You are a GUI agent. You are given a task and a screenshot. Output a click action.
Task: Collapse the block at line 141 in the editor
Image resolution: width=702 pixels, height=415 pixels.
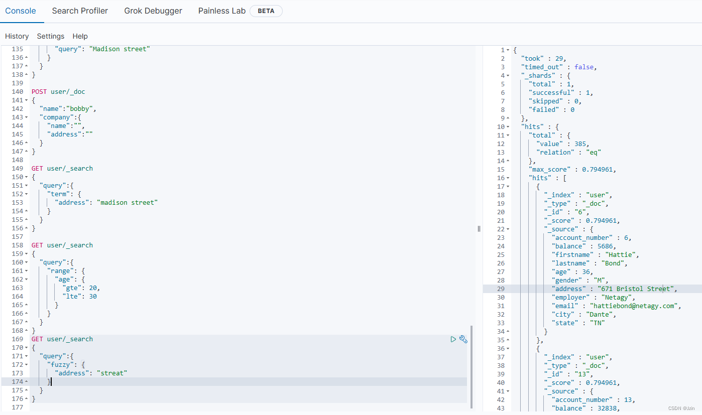click(26, 100)
